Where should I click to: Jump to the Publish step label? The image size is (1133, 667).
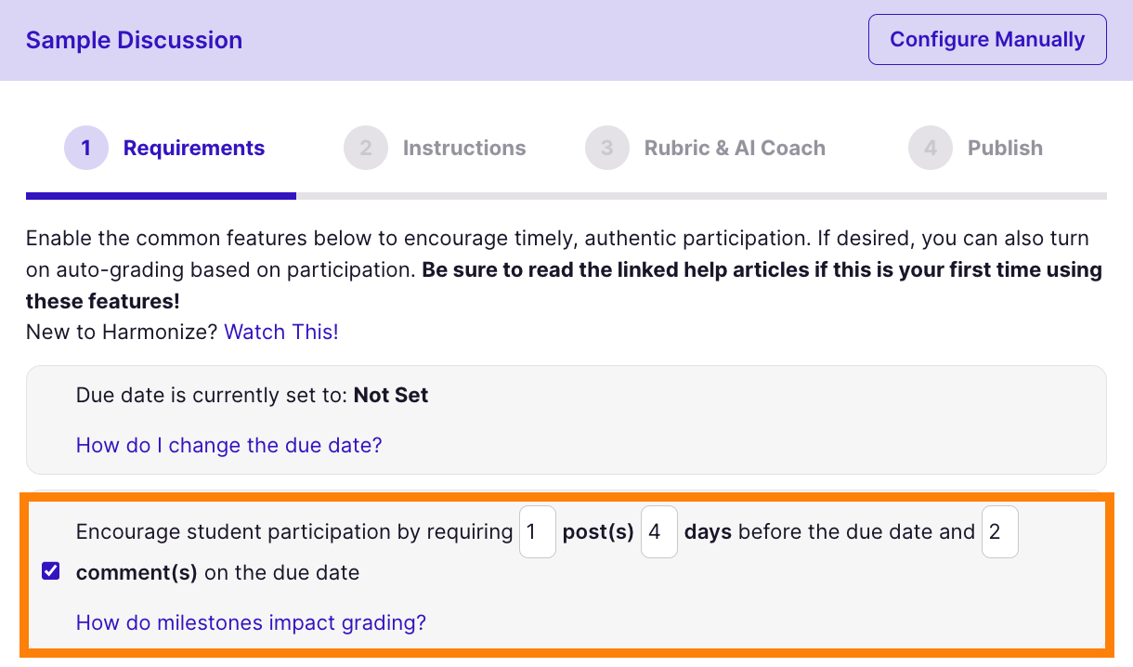pos(1005,149)
